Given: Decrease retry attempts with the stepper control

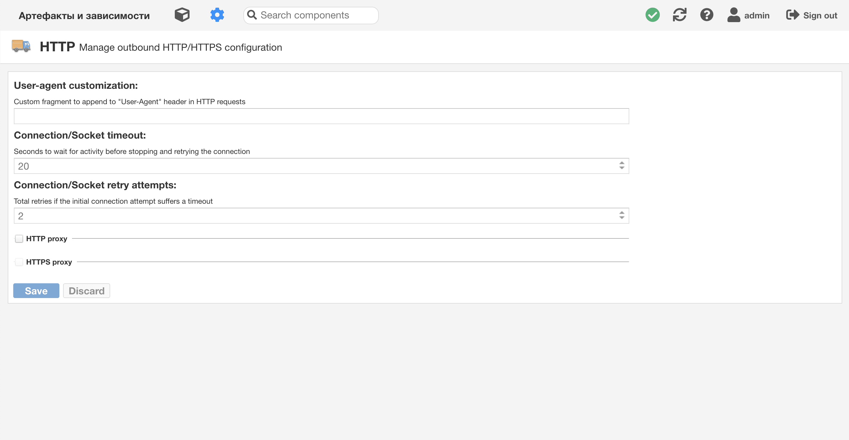Looking at the screenshot, I should click(621, 218).
